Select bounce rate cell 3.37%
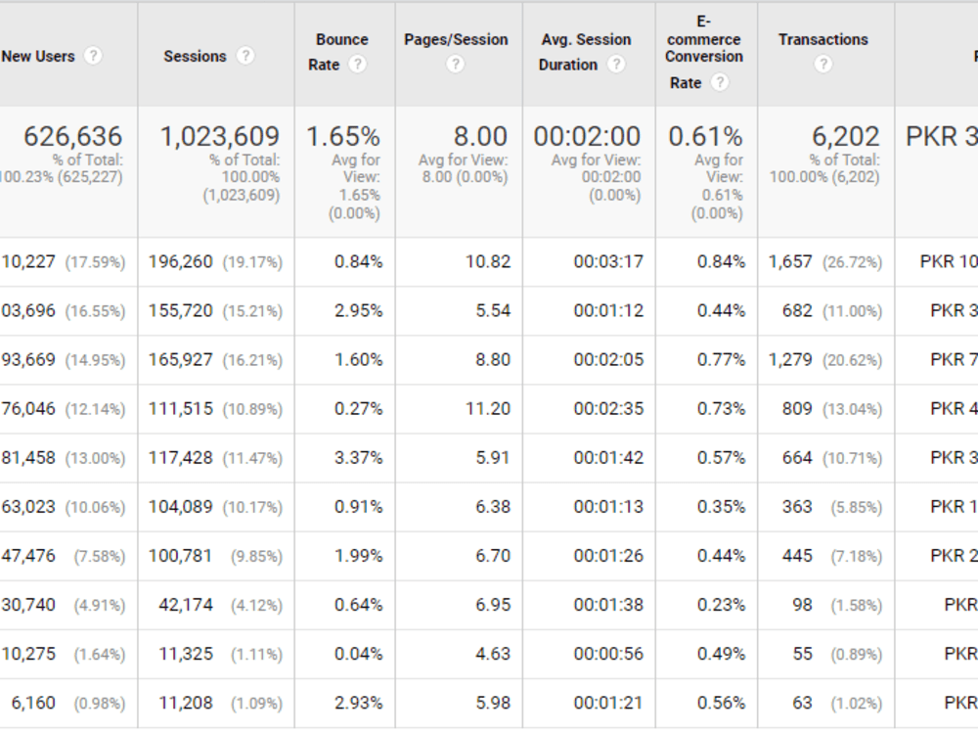This screenshot has width=978, height=734. pos(358,458)
